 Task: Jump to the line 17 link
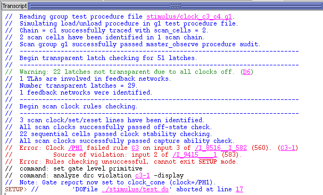pyautogui.click(x=239, y=189)
